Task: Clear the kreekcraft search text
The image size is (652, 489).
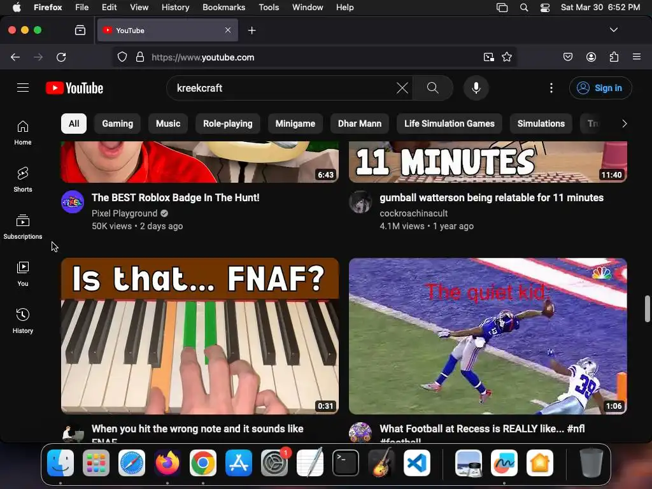Action: [402, 88]
